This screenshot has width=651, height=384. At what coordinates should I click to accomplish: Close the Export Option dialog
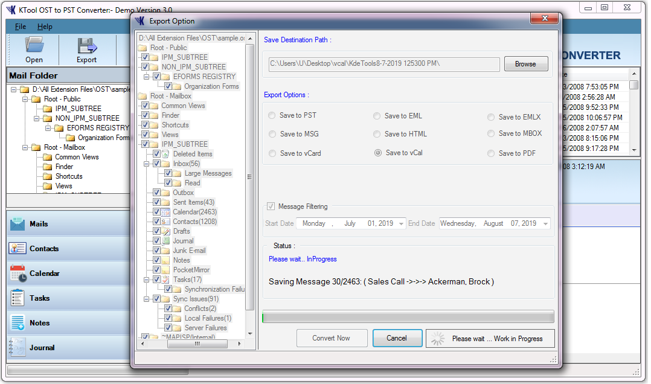(x=545, y=18)
